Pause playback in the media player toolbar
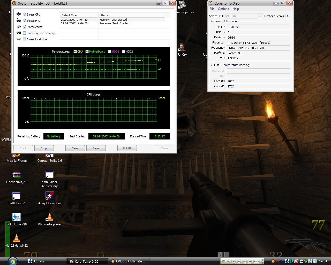 [234, 261]
